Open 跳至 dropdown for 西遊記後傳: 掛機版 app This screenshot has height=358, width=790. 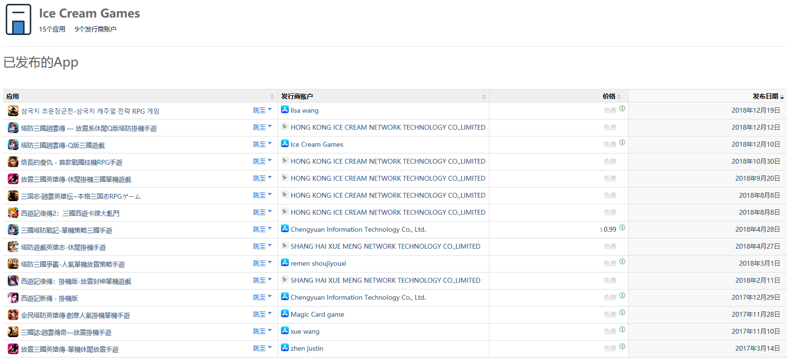262,280
